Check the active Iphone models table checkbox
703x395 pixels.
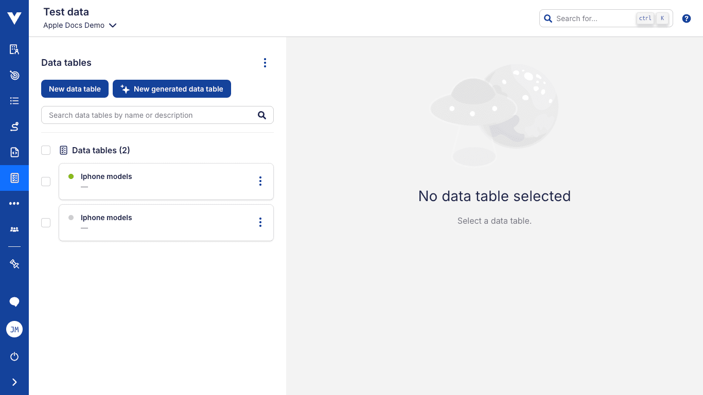coord(46,182)
